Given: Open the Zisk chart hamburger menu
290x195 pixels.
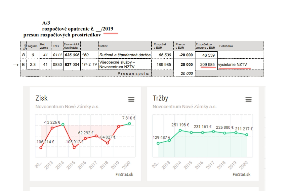Looking at the screenshot, I should pyautogui.click(x=131, y=99).
